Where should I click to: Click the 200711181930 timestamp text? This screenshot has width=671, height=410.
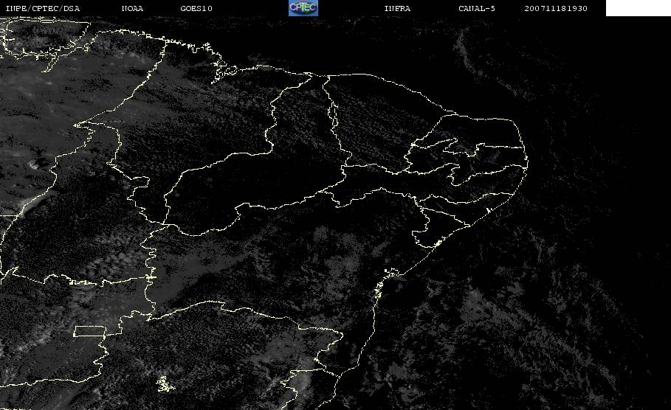point(556,9)
